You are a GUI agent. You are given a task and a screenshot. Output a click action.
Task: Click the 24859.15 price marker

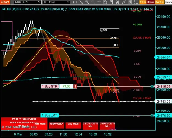point(163,77)
